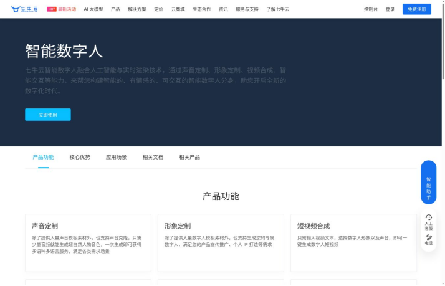Open the 形象定制 feature card
The image size is (445, 286).
click(x=221, y=243)
